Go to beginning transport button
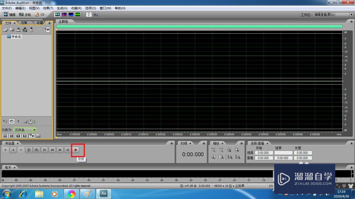The height and width of the screenshot is (199, 355). [x=44, y=150]
